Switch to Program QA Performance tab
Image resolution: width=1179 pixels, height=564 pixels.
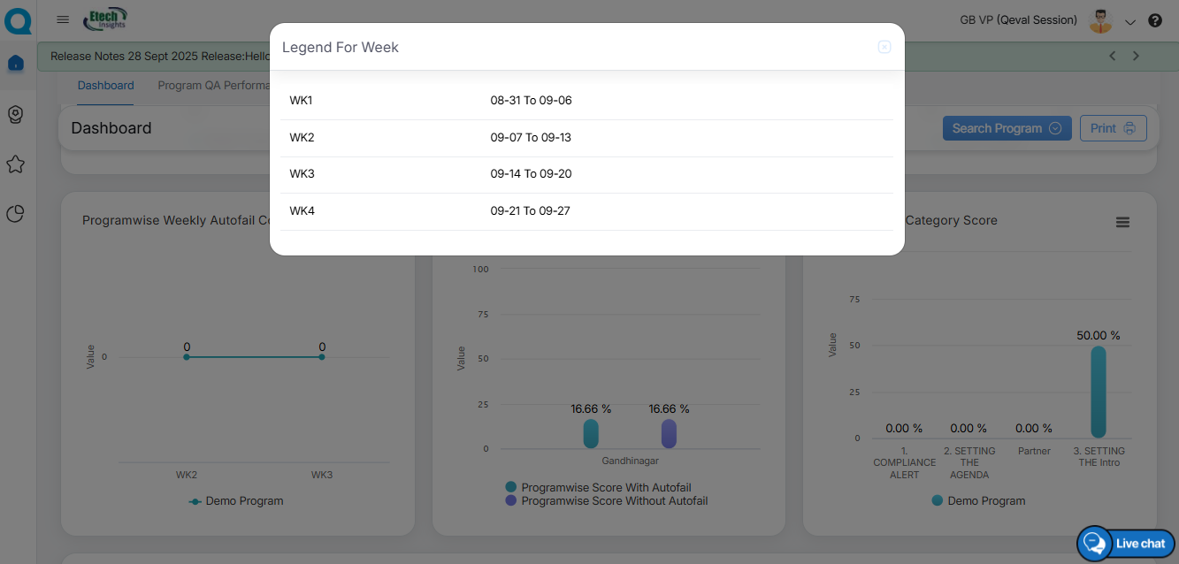213,86
